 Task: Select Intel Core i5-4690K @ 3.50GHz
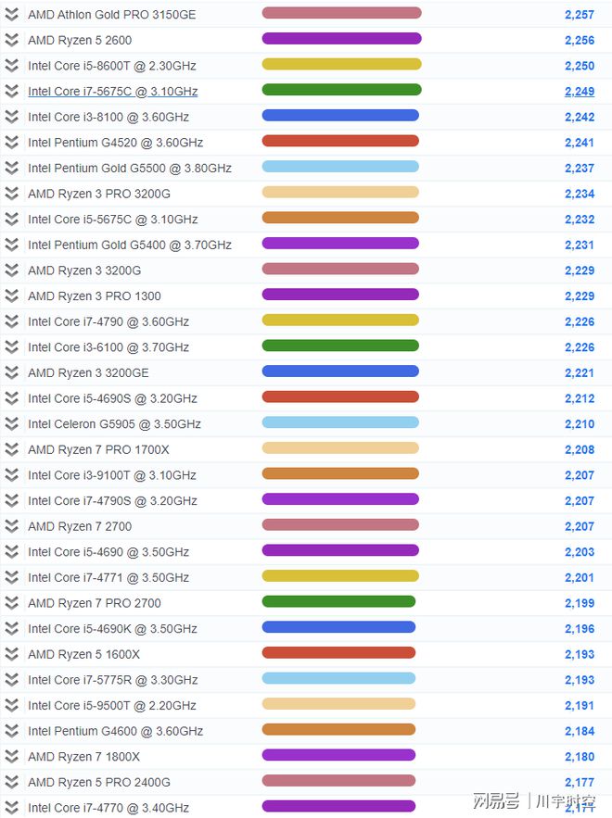coord(112,628)
